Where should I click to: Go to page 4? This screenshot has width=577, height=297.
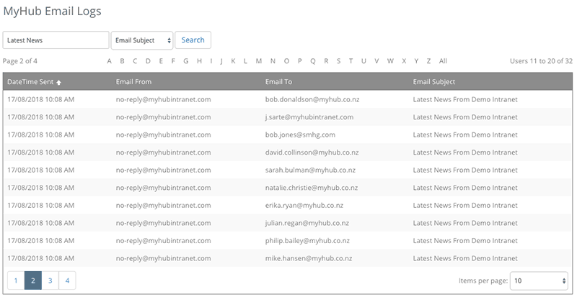[x=67, y=280]
